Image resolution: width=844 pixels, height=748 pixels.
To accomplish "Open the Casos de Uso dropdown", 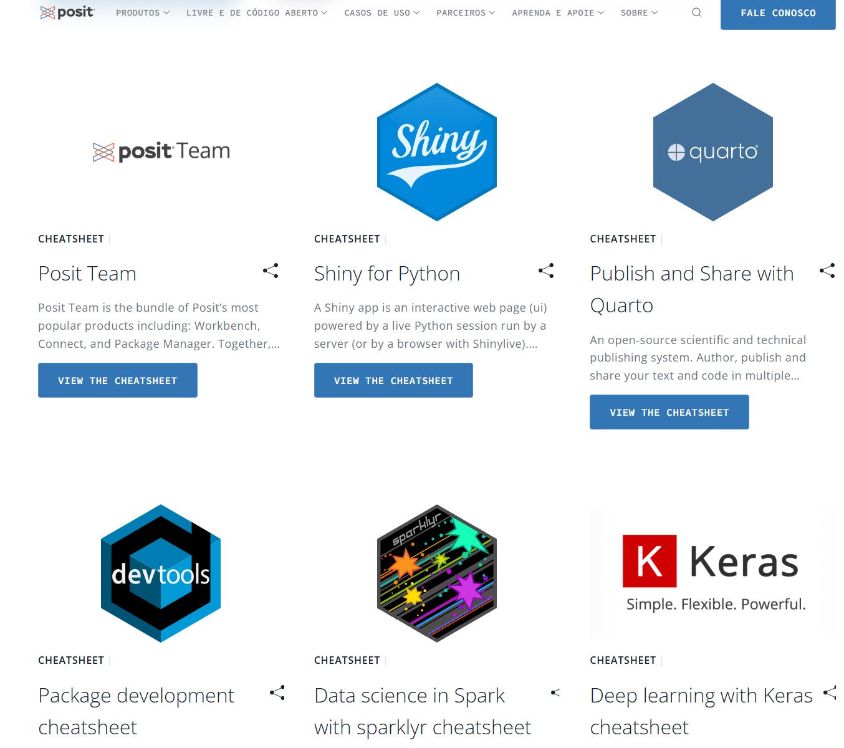I will (381, 12).
